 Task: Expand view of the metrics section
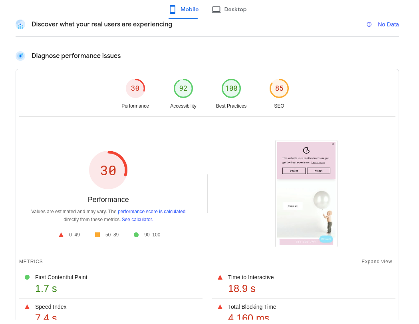pos(376,262)
